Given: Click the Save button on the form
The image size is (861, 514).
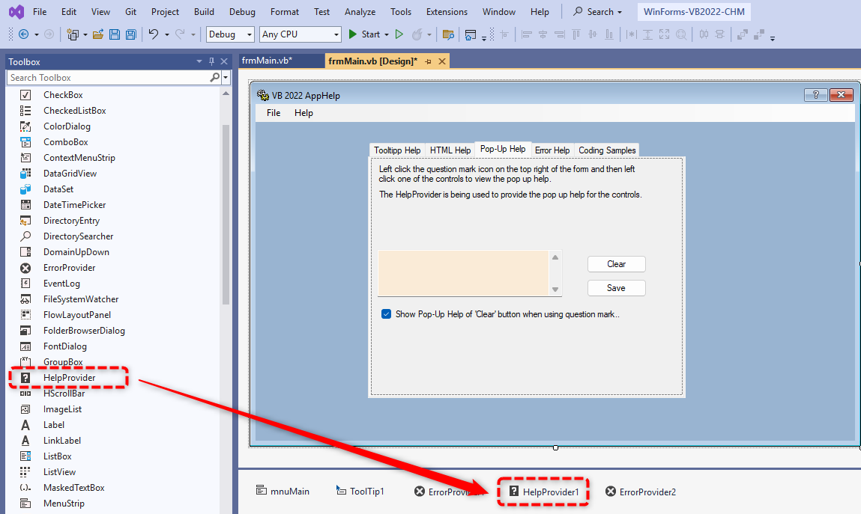Looking at the screenshot, I should tap(616, 287).
